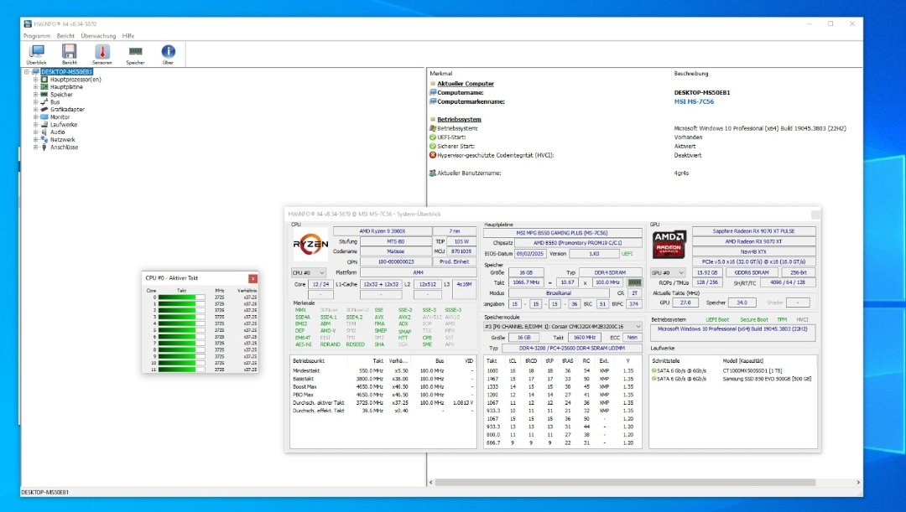Click the right arrow of horizontal scrollbar

tap(858, 482)
